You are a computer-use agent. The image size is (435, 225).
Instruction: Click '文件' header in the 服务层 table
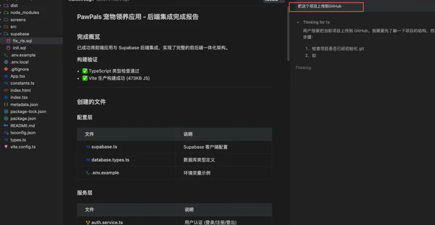tap(89, 210)
